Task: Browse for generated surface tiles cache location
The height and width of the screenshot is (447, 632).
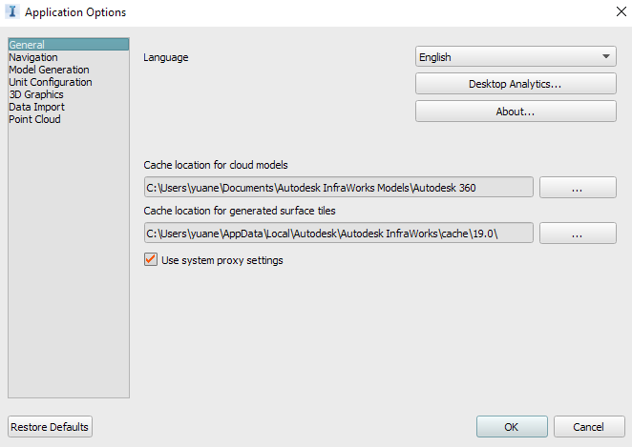Action: pyautogui.click(x=578, y=233)
